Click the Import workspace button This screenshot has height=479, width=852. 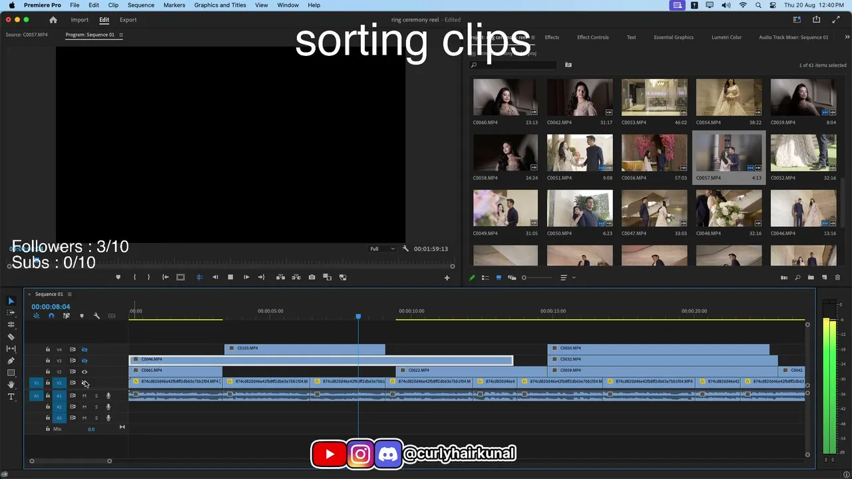coord(79,20)
